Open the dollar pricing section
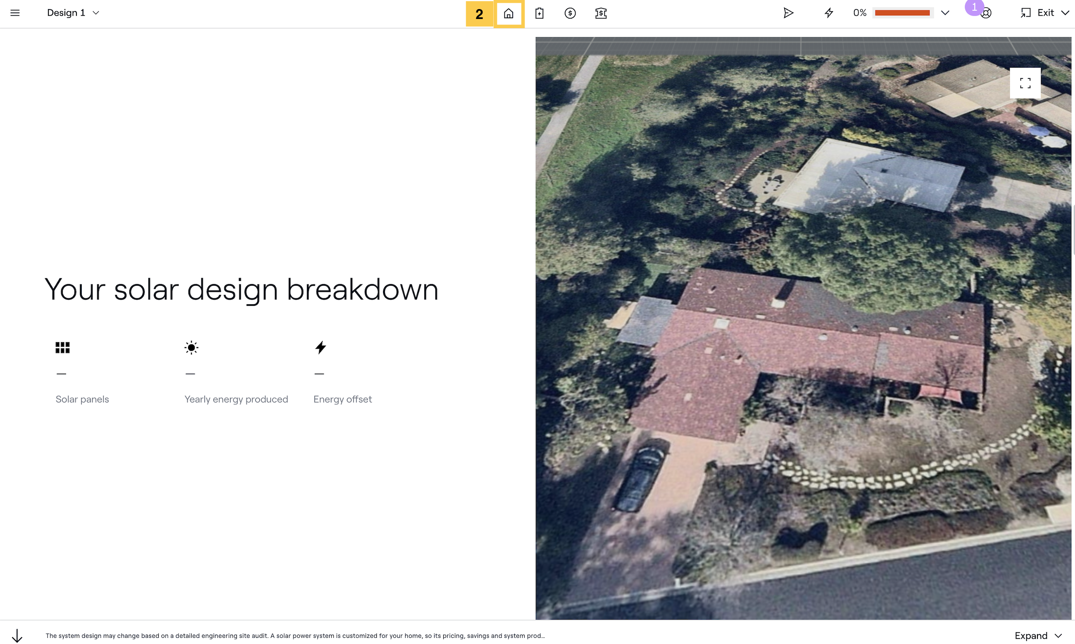This screenshot has width=1075, height=644. point(570,14)
